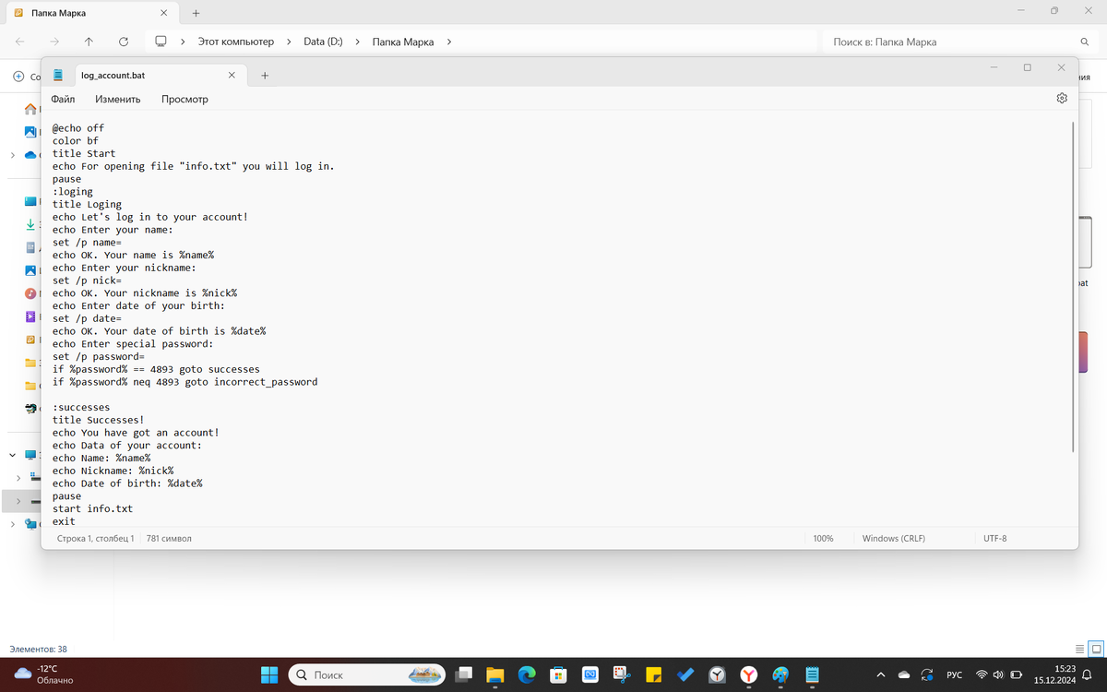
Task: Go up one folder level in Explorer
Action: pos(89,42)
